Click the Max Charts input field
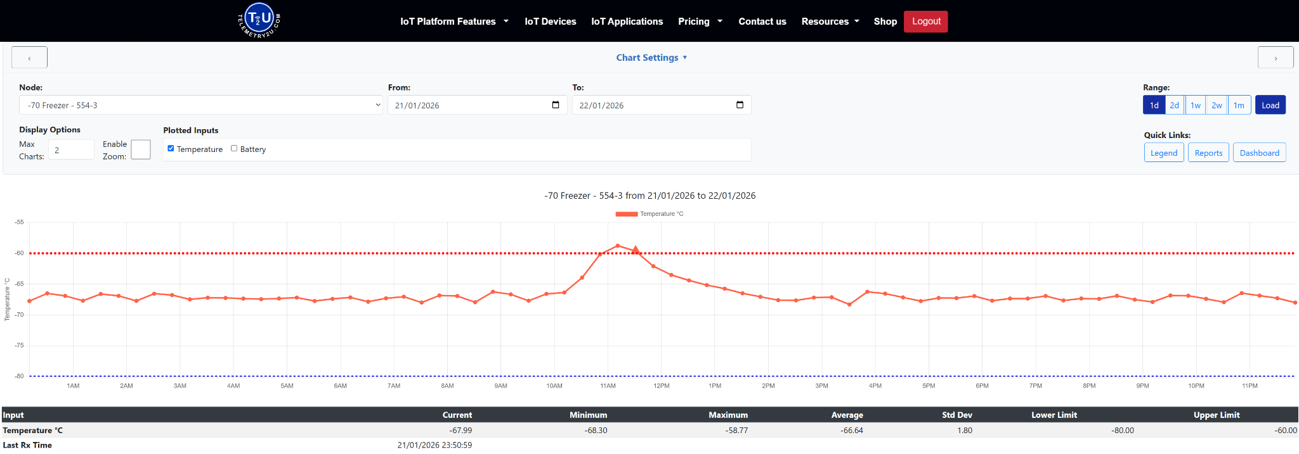 [x=71, y=150]
